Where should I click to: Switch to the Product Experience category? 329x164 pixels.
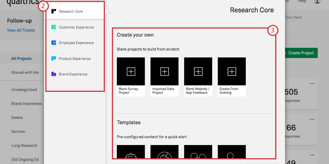coord(74,59)
